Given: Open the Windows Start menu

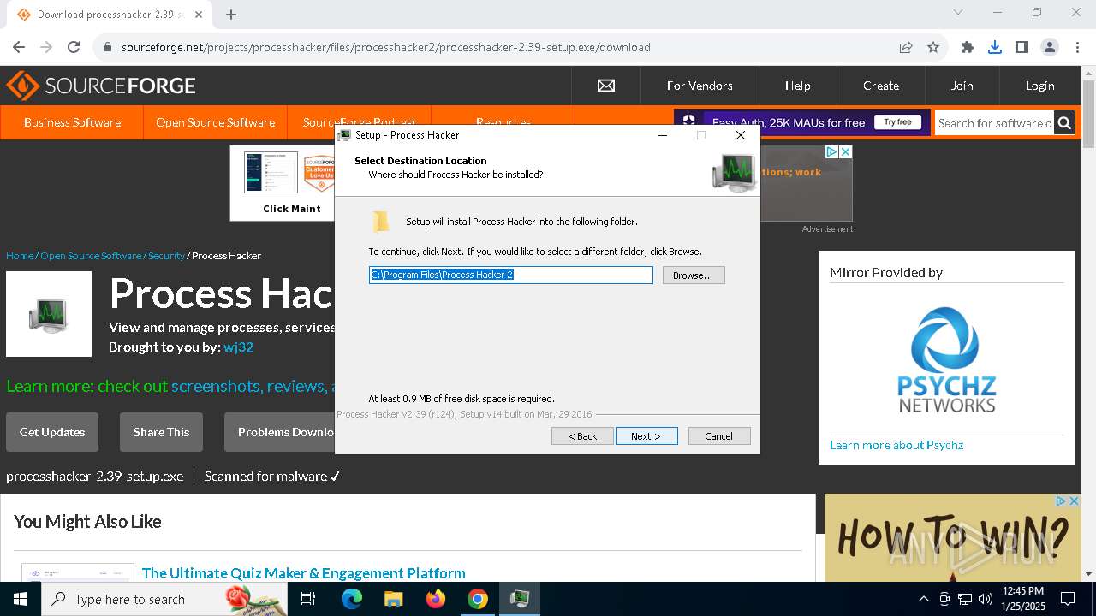Looking at the screenshot, I should point(21,599).
